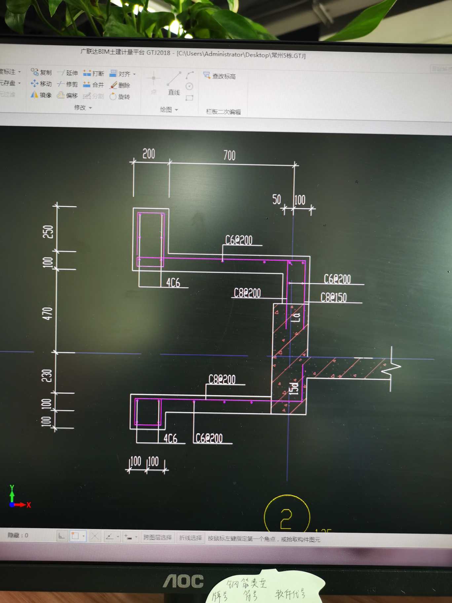The image size is (452, 603).
Task: Expand the 修改 group dropdown
Action: click(x=90, y=108)
